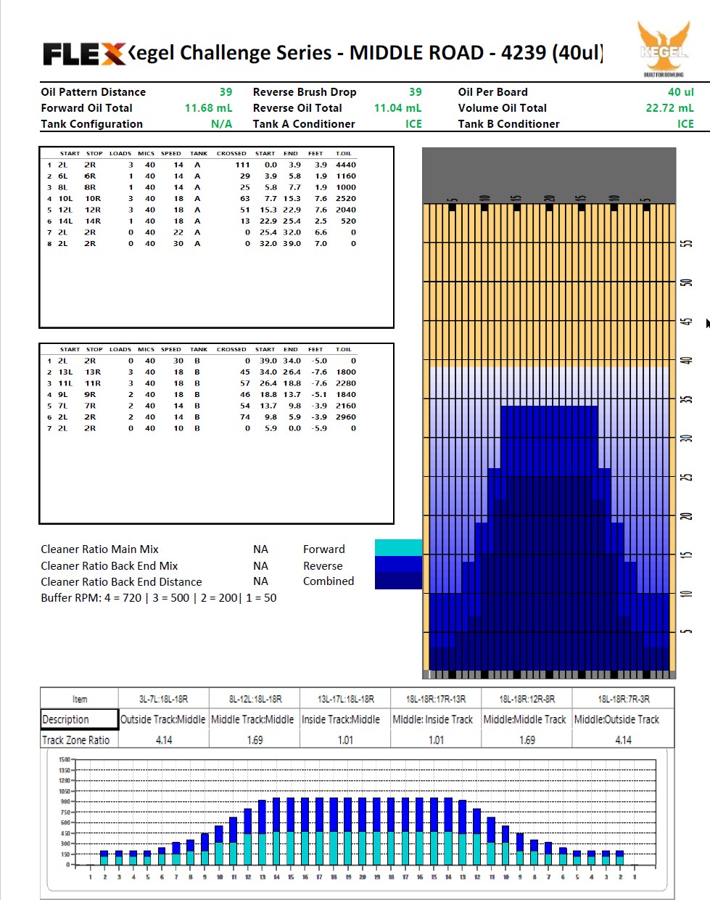Click the 900 label on the chart y-axis

point(65,802)
